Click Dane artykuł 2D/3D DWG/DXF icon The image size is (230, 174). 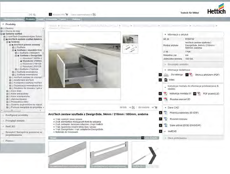(165, 125)
